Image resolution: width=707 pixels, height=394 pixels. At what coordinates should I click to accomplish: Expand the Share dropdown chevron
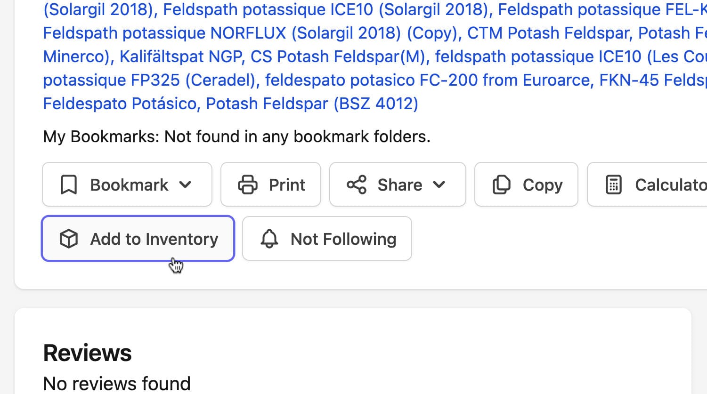(439, 185)
